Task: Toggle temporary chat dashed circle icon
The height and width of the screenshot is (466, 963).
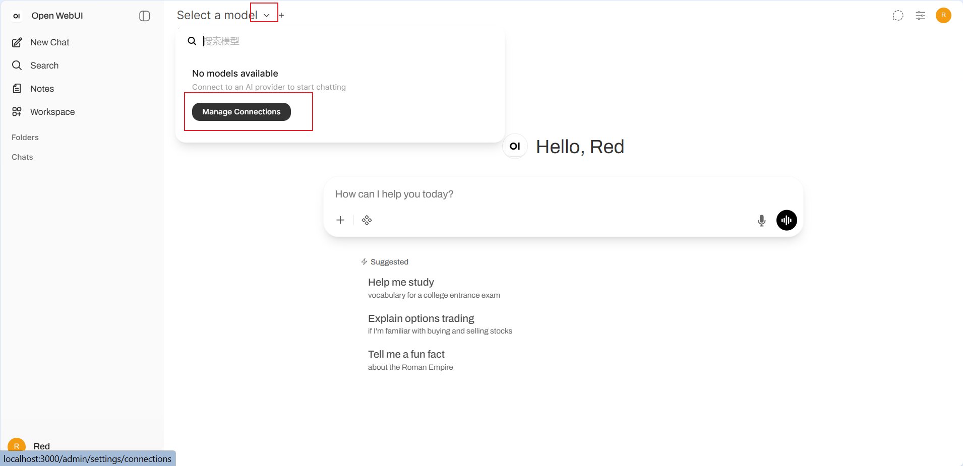Action: (898, 16)
